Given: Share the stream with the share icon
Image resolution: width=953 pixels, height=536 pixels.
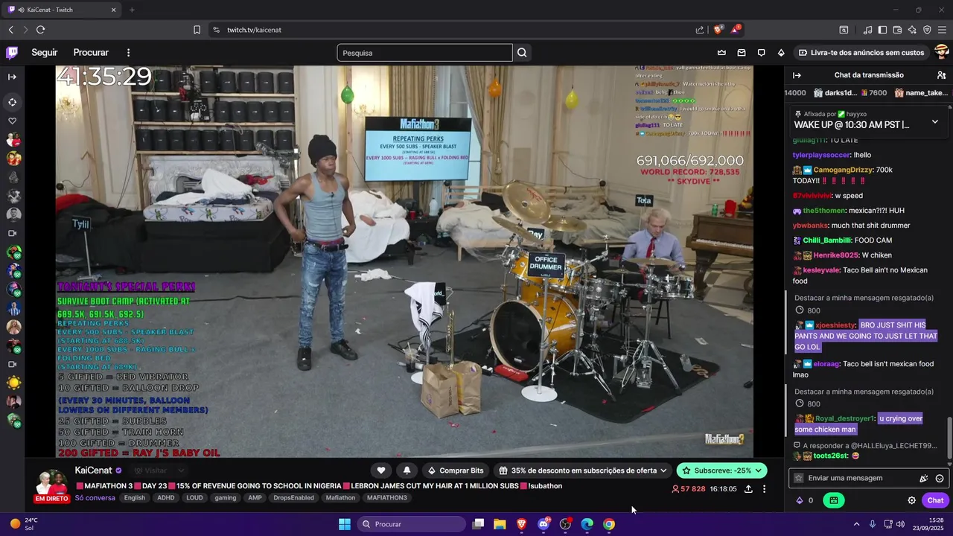Looking at the screenshot, I should pyautogui.click(x=748, y=489).
